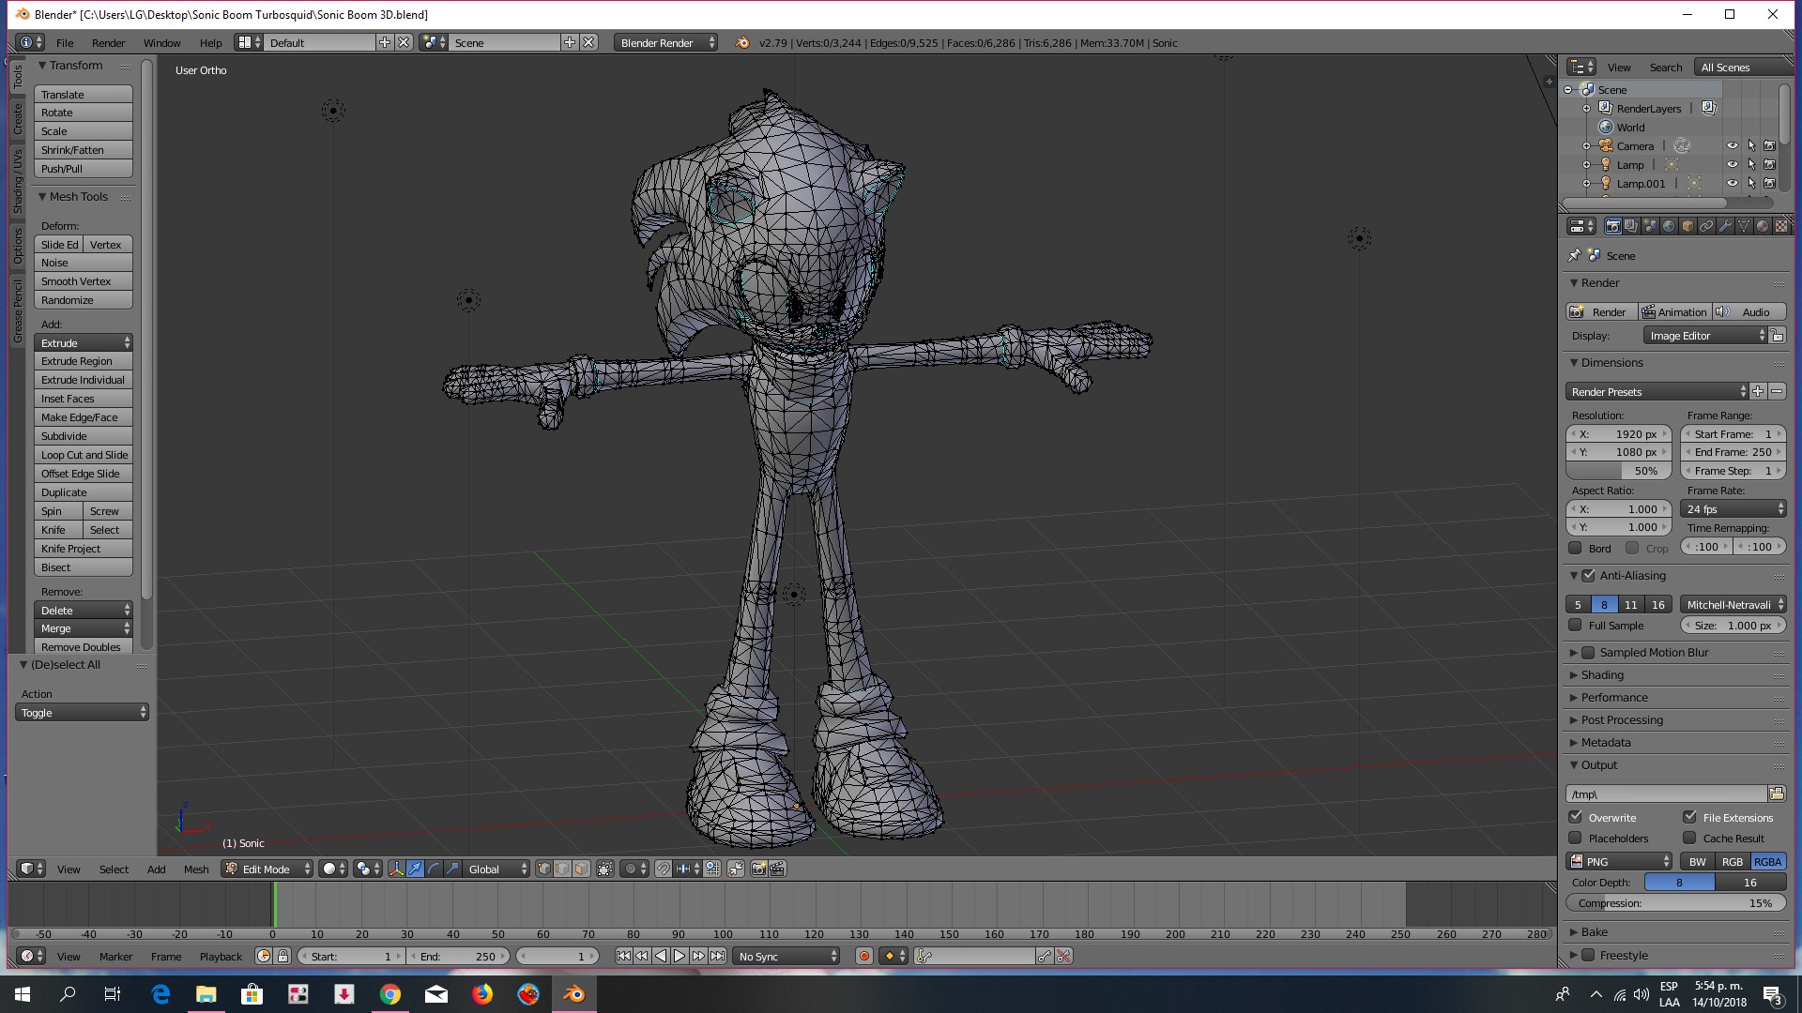
Task: Toggle the 3D manipulator widget
Action: click(x=396, y=869)
